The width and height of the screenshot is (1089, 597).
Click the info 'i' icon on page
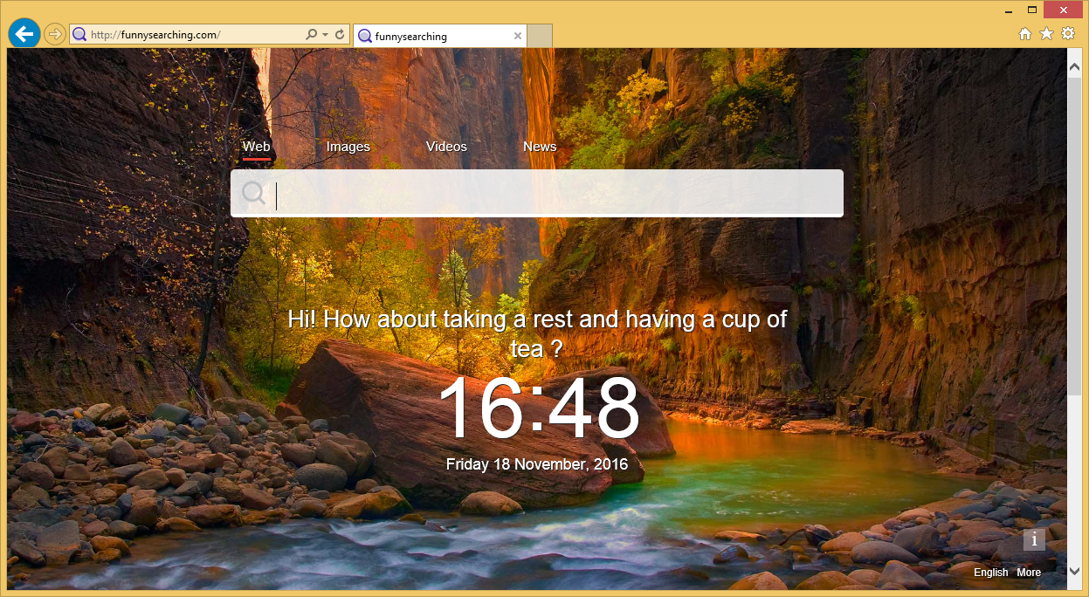coord(1034,539)
